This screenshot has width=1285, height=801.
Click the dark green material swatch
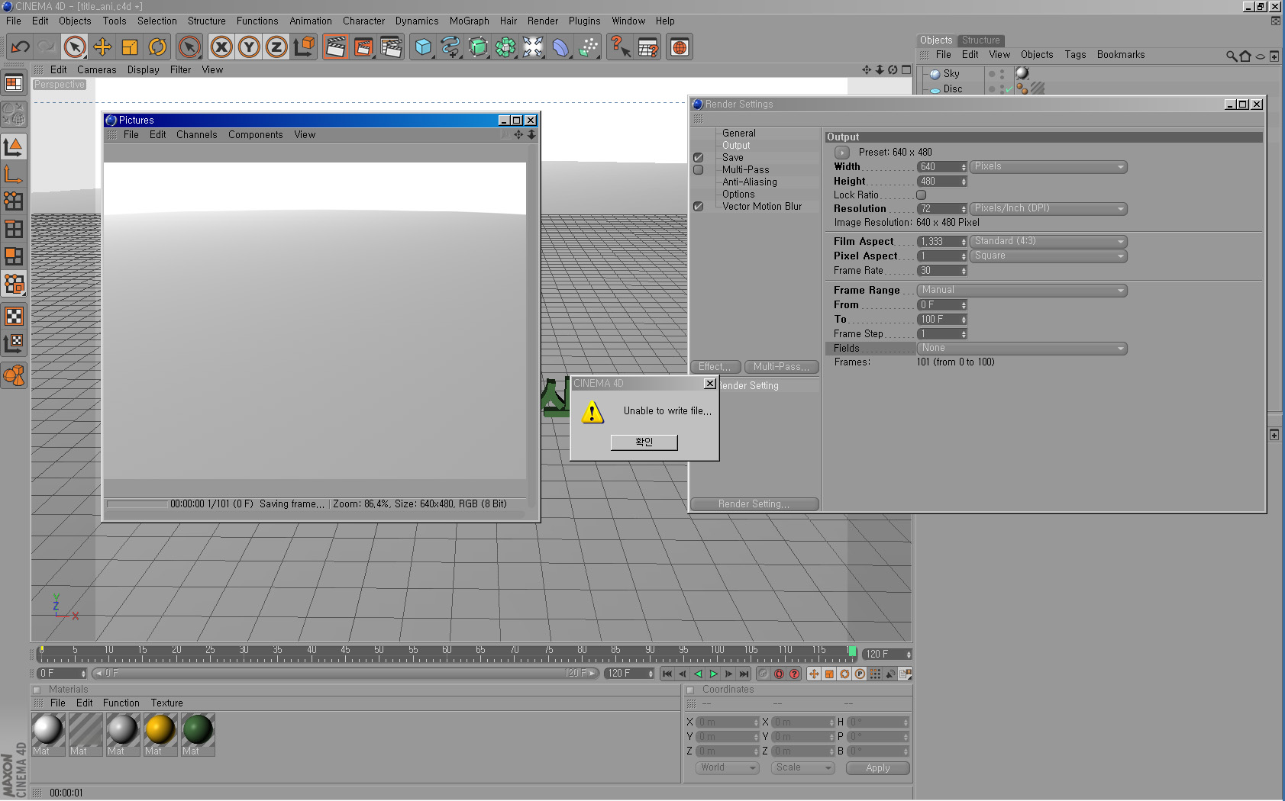[x=198, y=735]
